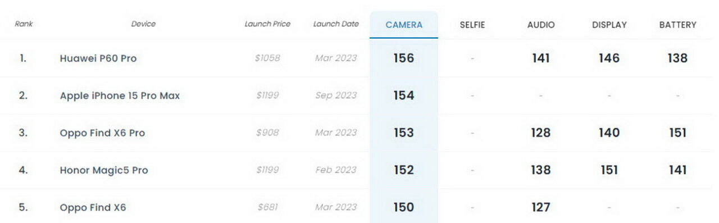Sort by the Rank column header
719x223 pixels.
(x=24, y=24)
